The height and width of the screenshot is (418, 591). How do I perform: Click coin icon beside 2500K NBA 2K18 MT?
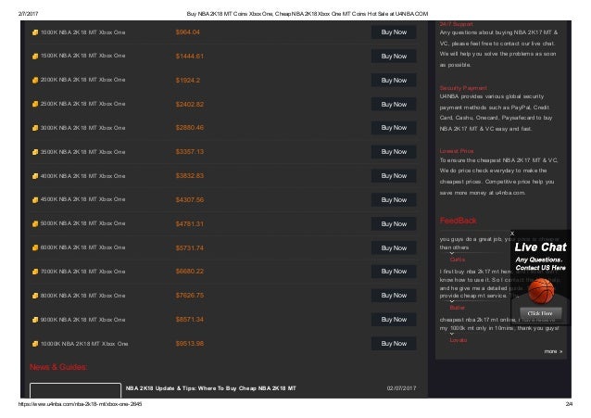point(35,104)
